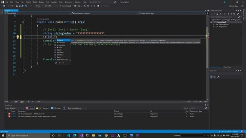The width and height of the screenshot is (246, 138).
Task: Toggle the Errors filter in Error List
Action: point(30,108)
